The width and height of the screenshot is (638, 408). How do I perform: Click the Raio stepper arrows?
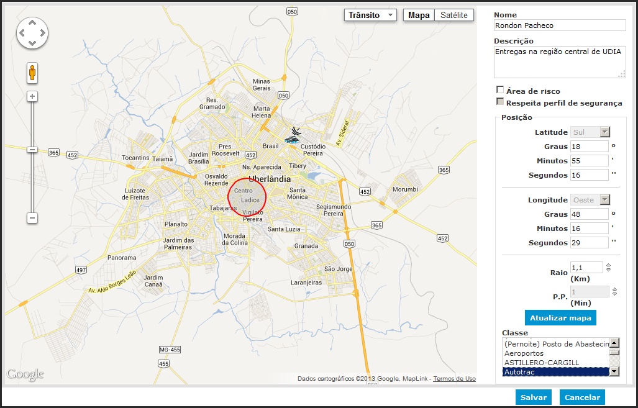coord(608,268)
